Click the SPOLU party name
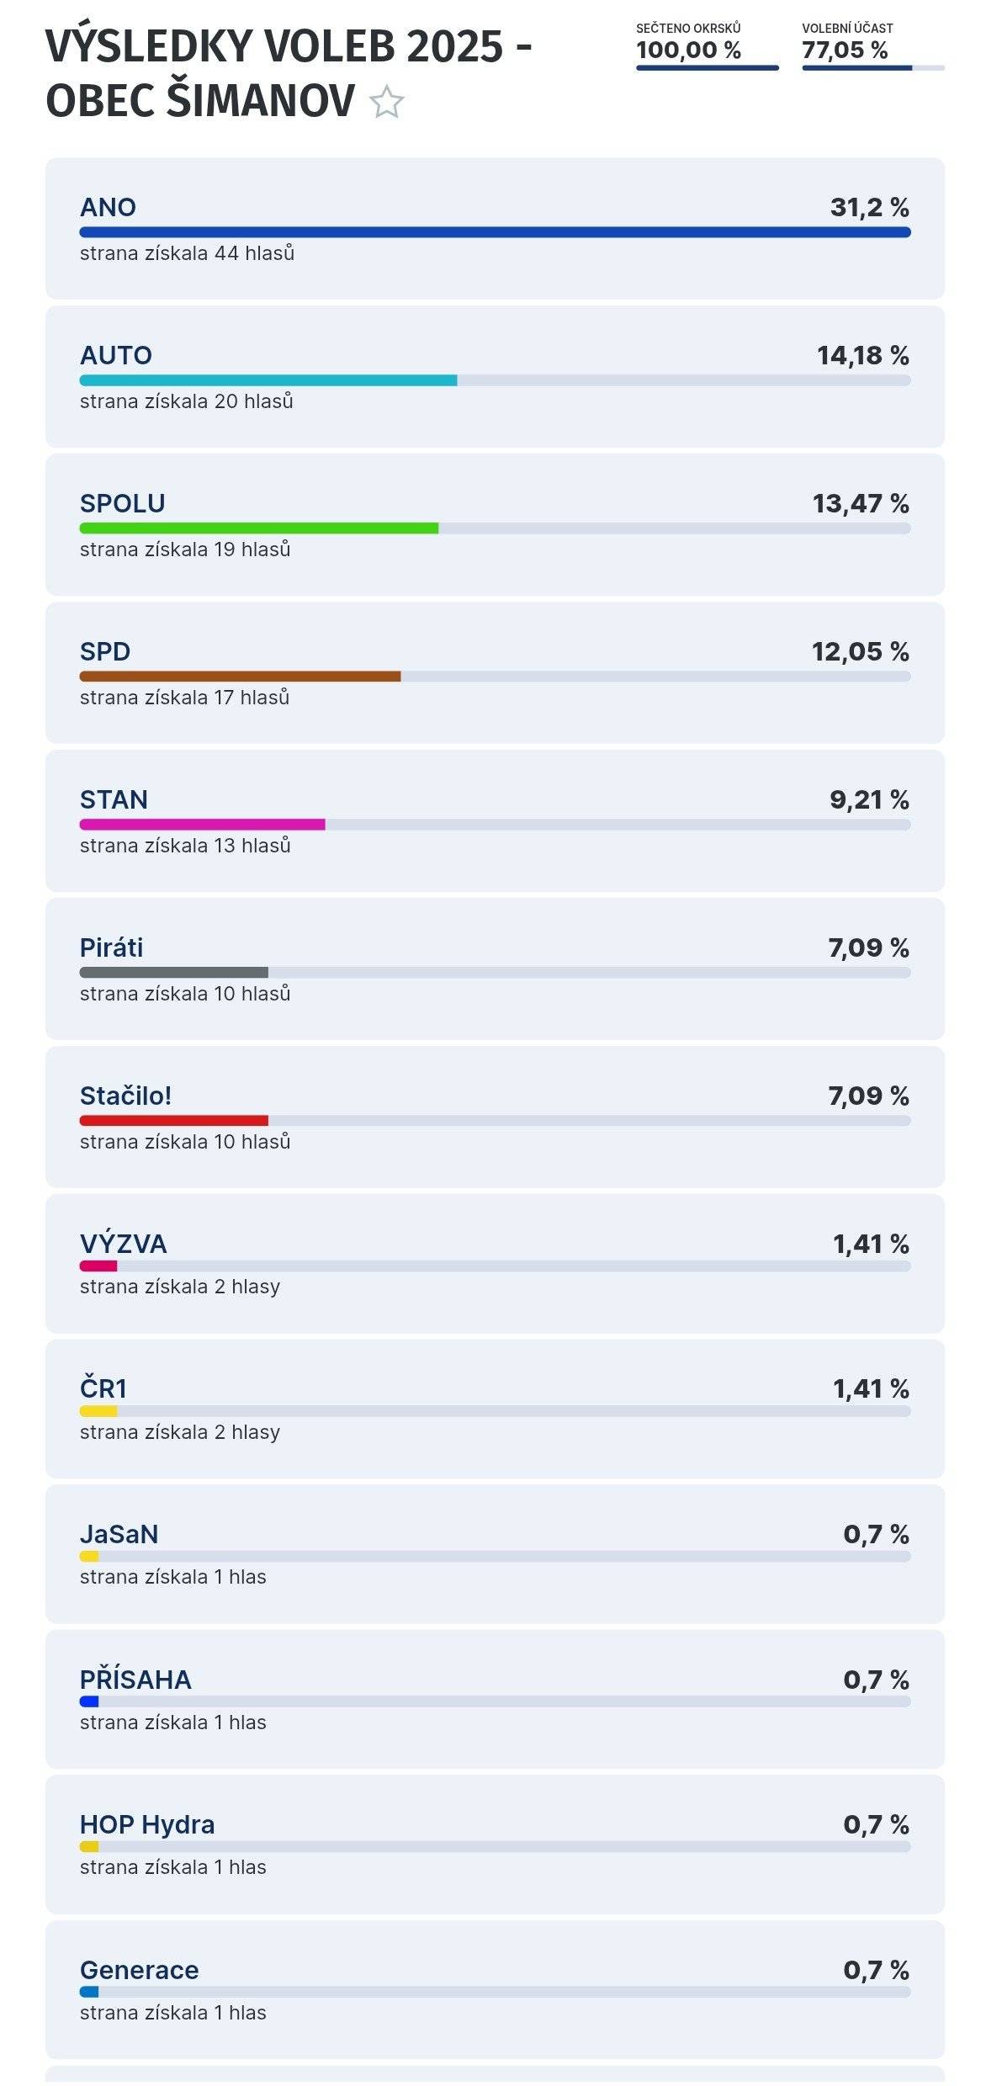986x2086 pixels. [121, 505]
